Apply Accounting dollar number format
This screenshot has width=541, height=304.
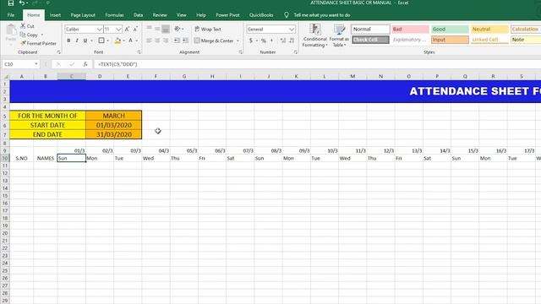click(251, 41)
